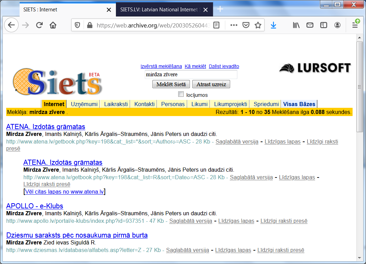
Task: Go back to the previous page
Action: [x=11, y=25]
